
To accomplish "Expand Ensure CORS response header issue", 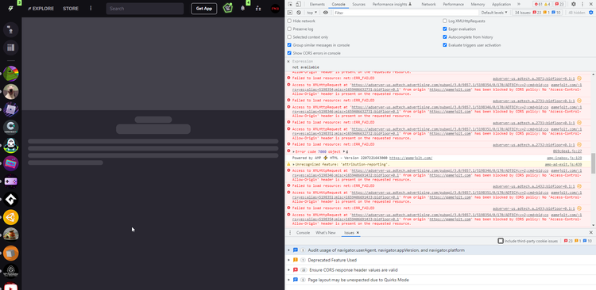I will 289,270.
